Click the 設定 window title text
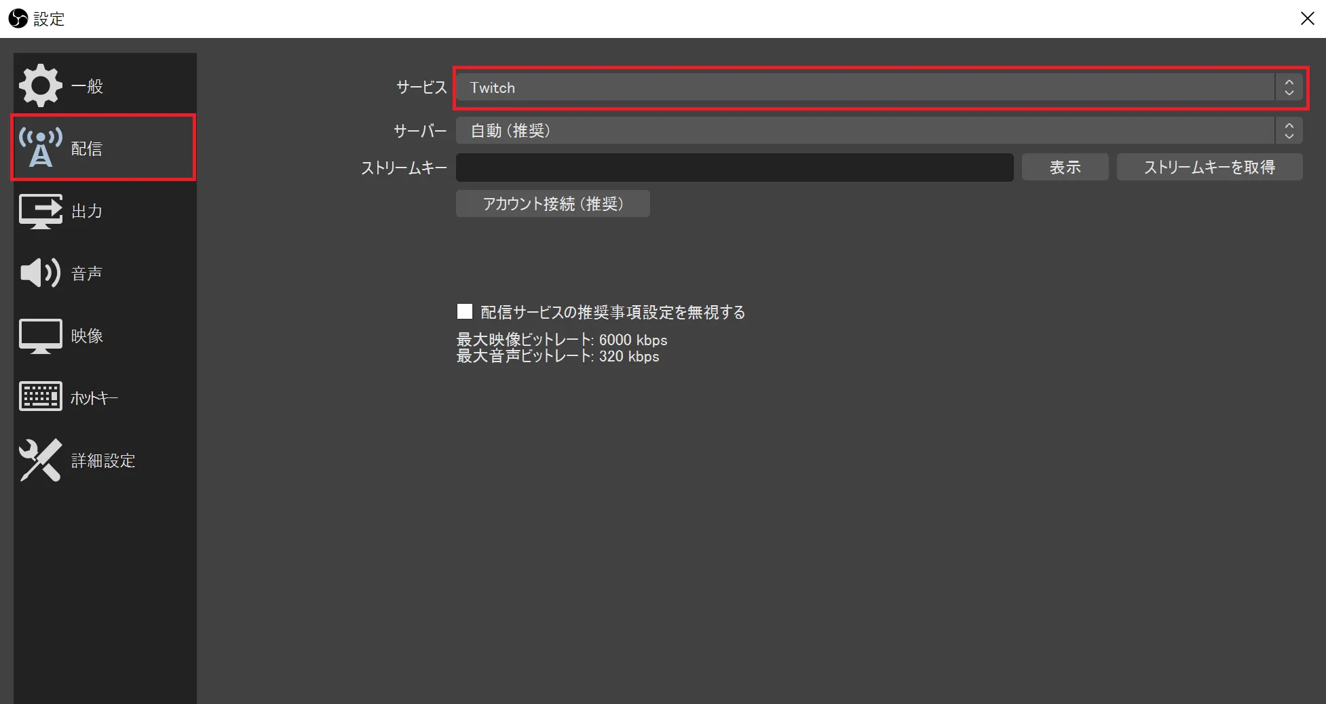 click(49, 19)
